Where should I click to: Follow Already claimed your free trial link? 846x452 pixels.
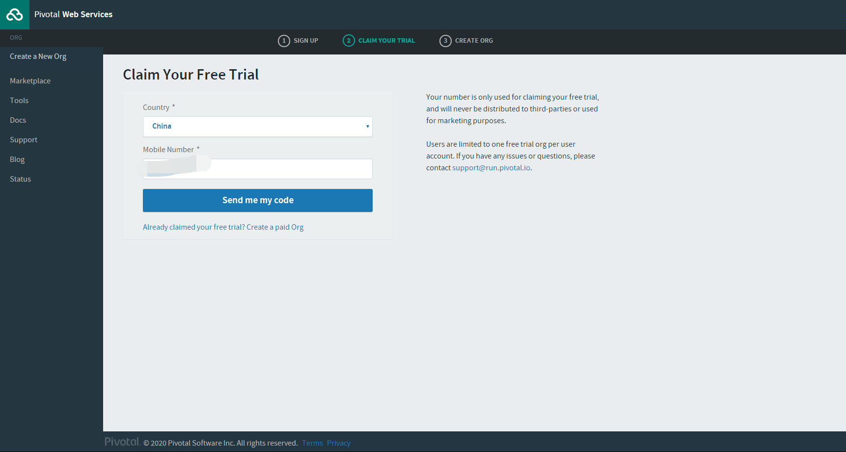pyautogui.click(x=223, y=227)
